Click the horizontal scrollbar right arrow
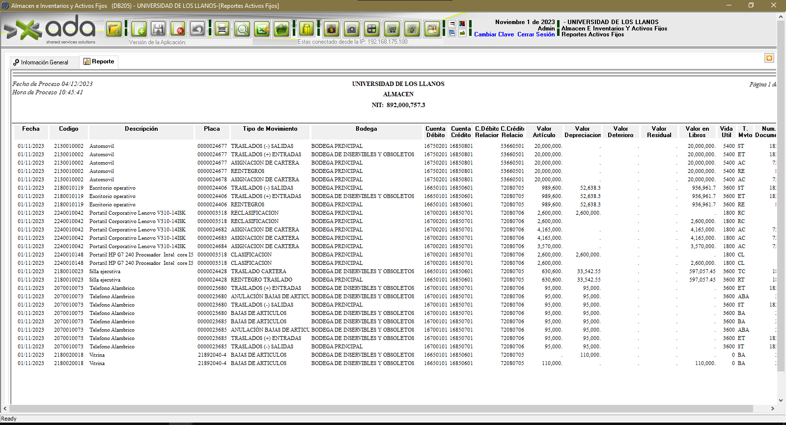Viewport: 786px width, 425px height. coord(772,409)
